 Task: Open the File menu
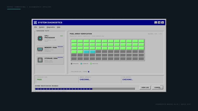pos(36,27)
